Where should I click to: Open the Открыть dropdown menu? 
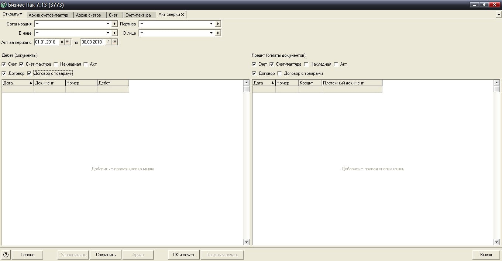click(12, 14)
